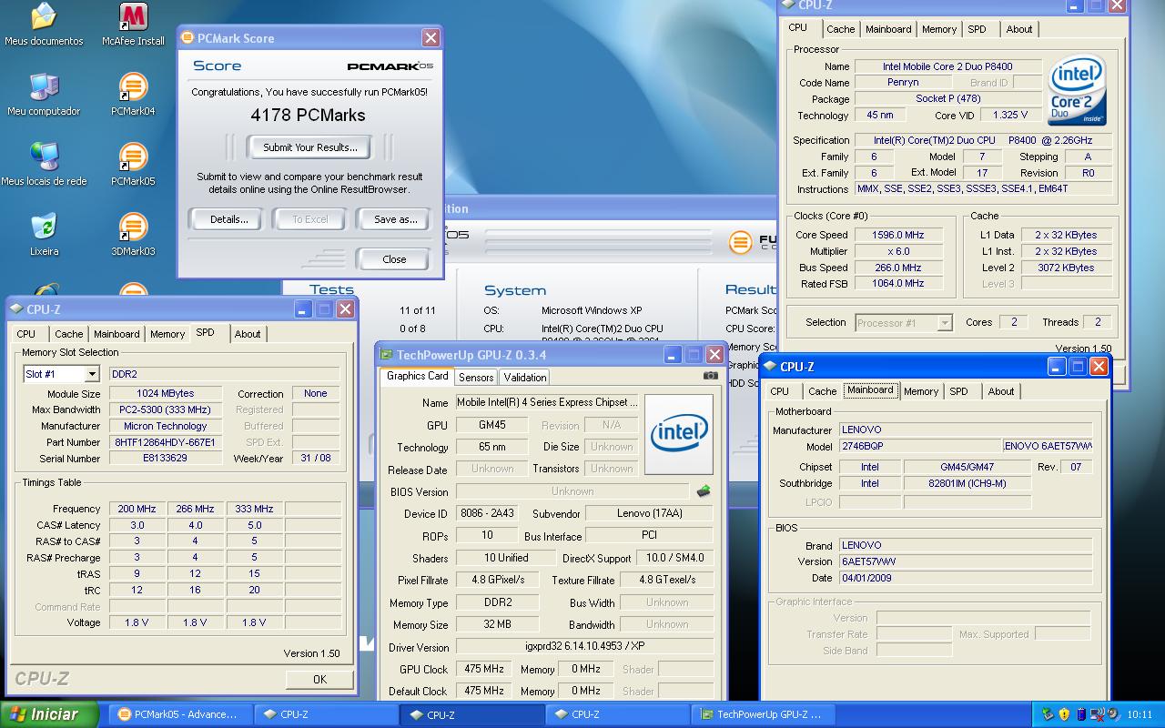
Task: Click GPU-Z Driver Version field
Action: [584, 647]
